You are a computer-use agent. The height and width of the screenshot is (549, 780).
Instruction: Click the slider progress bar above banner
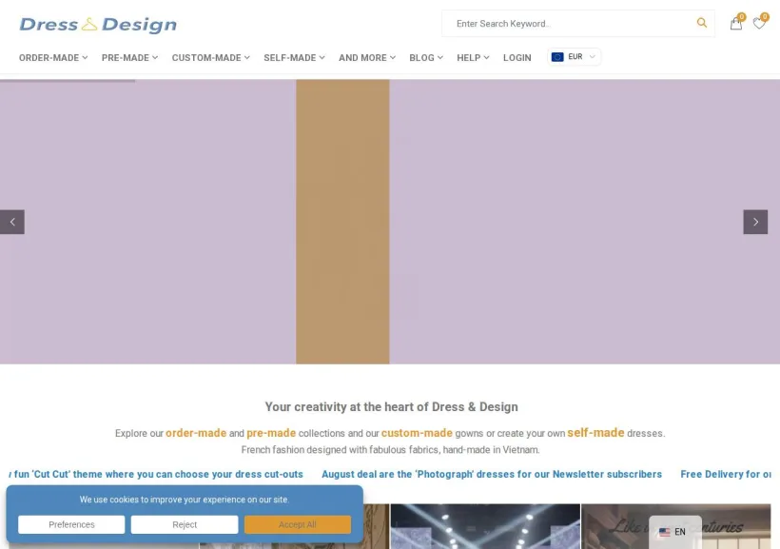(68, 81)
